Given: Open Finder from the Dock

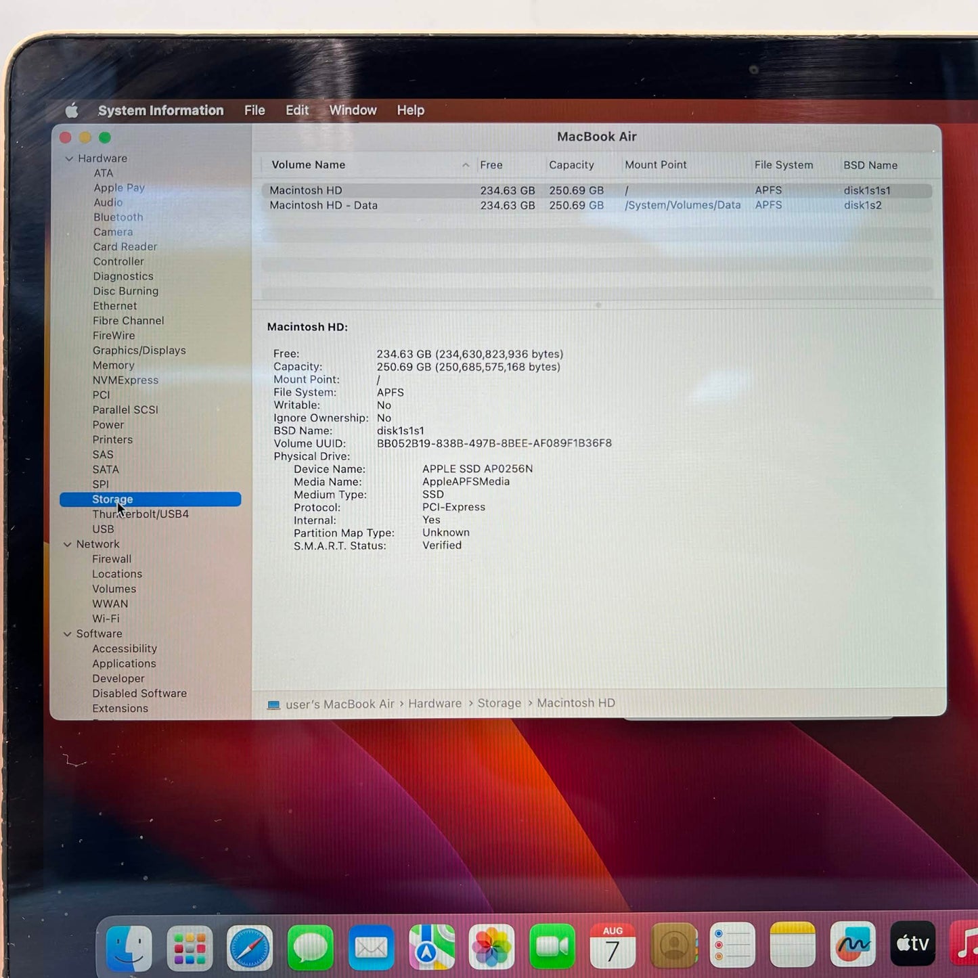Looking at the screenshot, I should click(129, 948).
